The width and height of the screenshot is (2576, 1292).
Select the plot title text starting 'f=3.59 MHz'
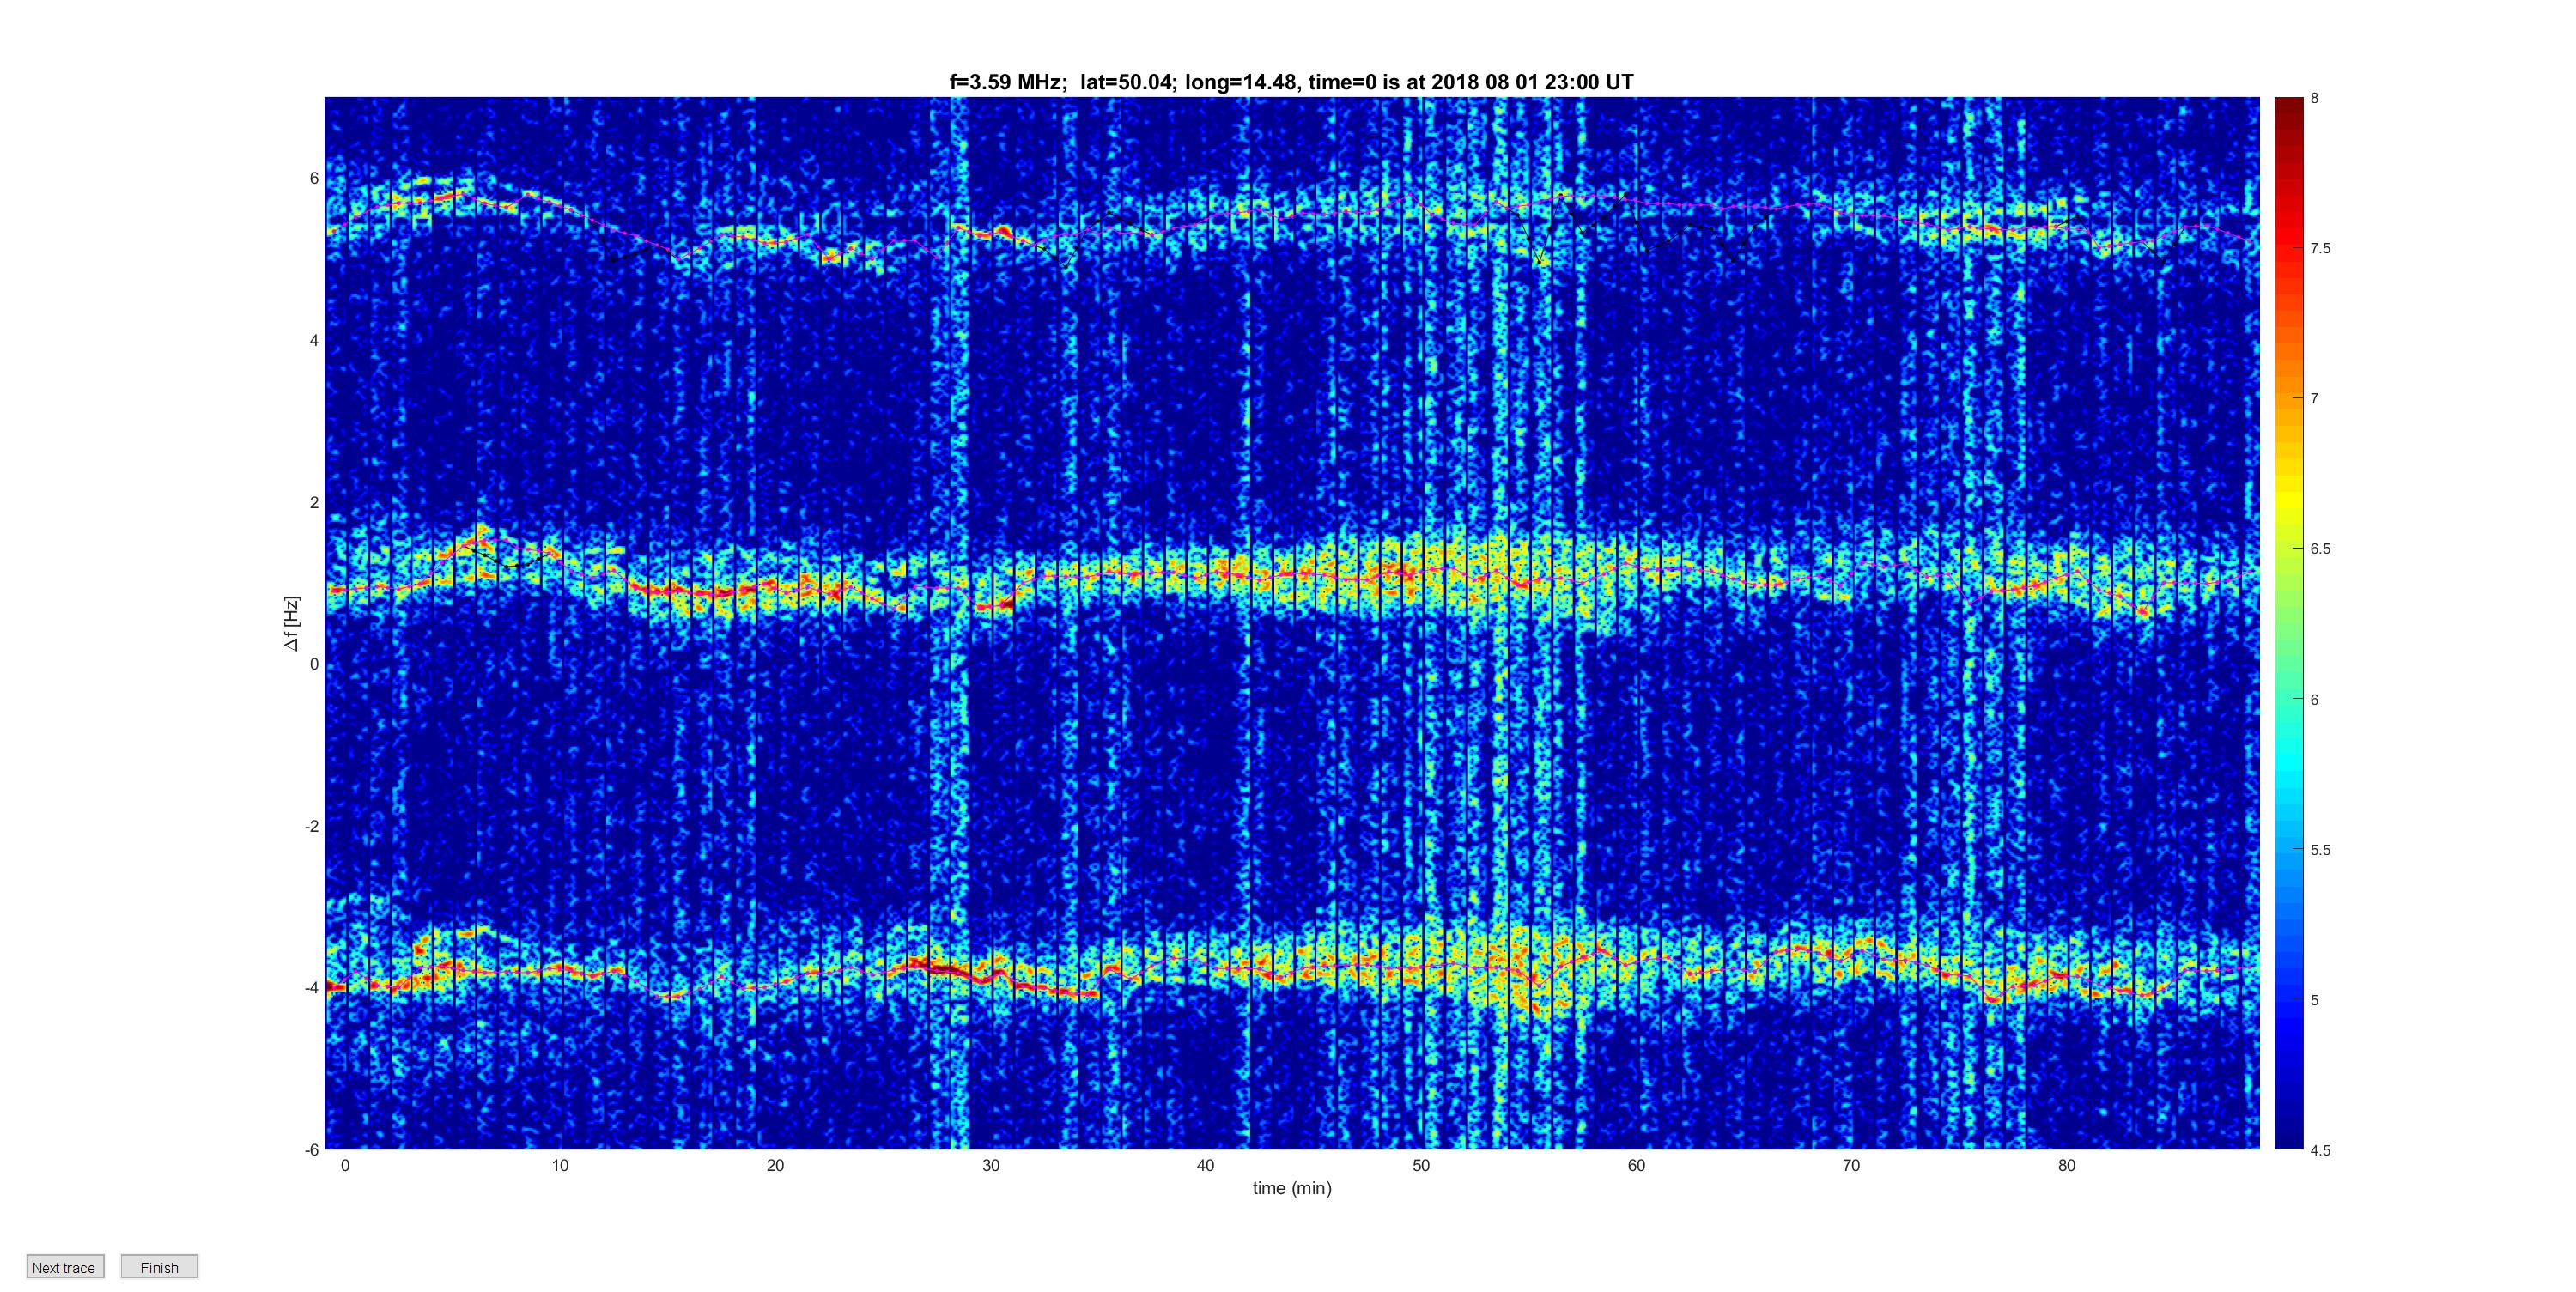pos(1291,82)
